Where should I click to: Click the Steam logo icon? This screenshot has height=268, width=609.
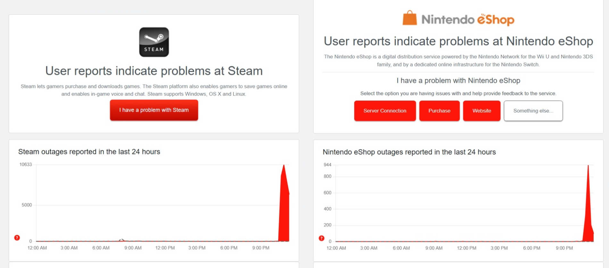[154, 42]
